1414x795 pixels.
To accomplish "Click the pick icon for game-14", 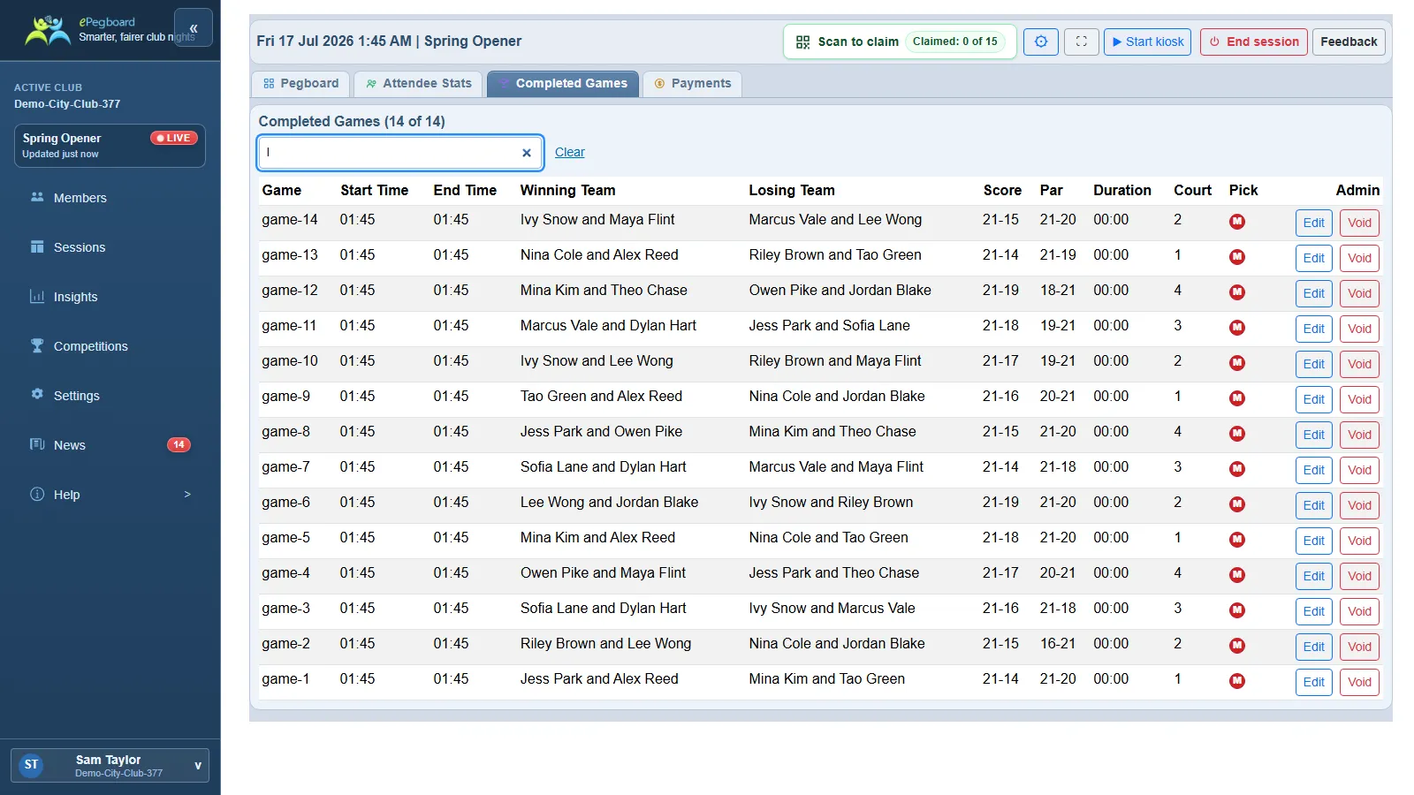I will click(1237, 222).
